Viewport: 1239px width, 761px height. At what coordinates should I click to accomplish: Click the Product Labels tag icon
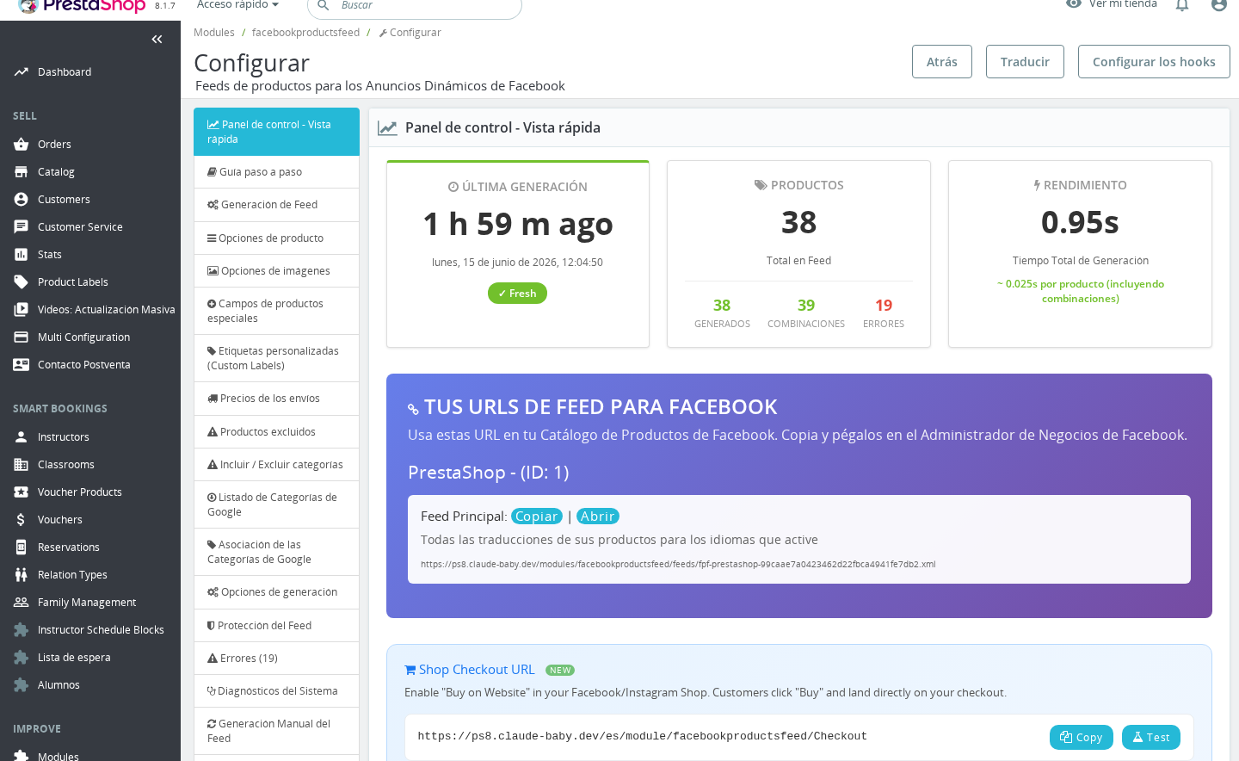(22, 282)
